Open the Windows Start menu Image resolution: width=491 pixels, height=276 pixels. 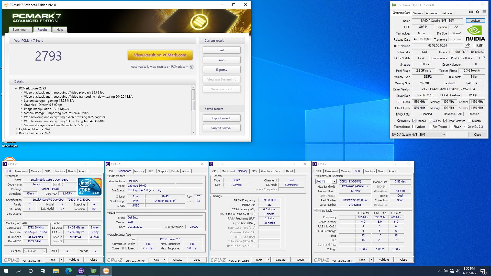(x=6, y=271)
